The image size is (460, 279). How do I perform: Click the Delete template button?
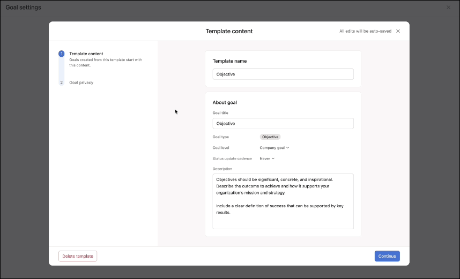click(x=78, y=256)
